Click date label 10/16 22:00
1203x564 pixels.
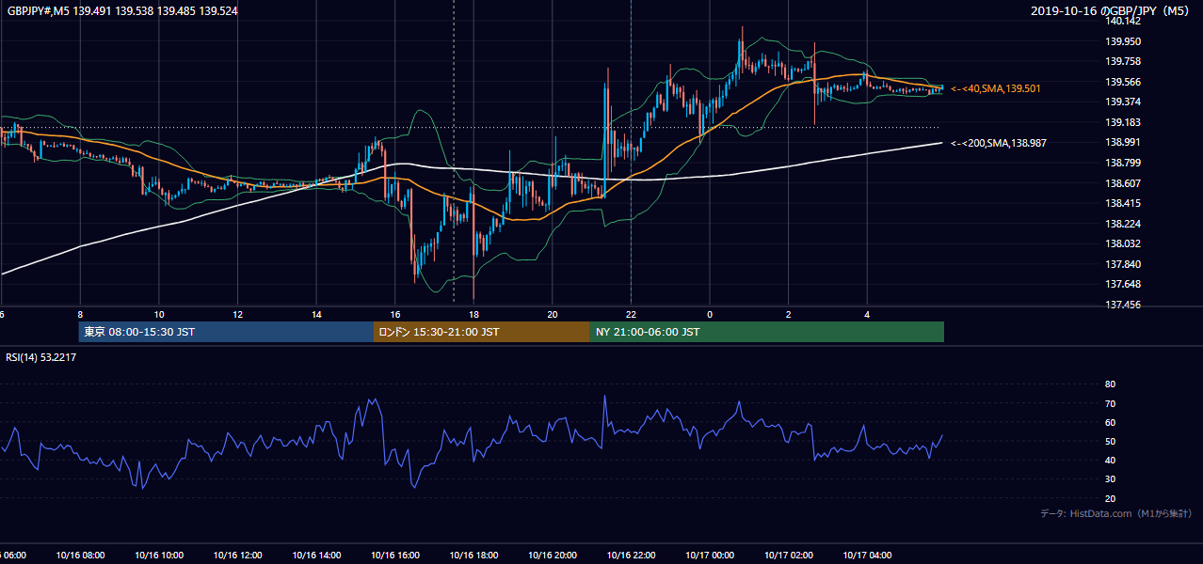[x=631, y=556]
